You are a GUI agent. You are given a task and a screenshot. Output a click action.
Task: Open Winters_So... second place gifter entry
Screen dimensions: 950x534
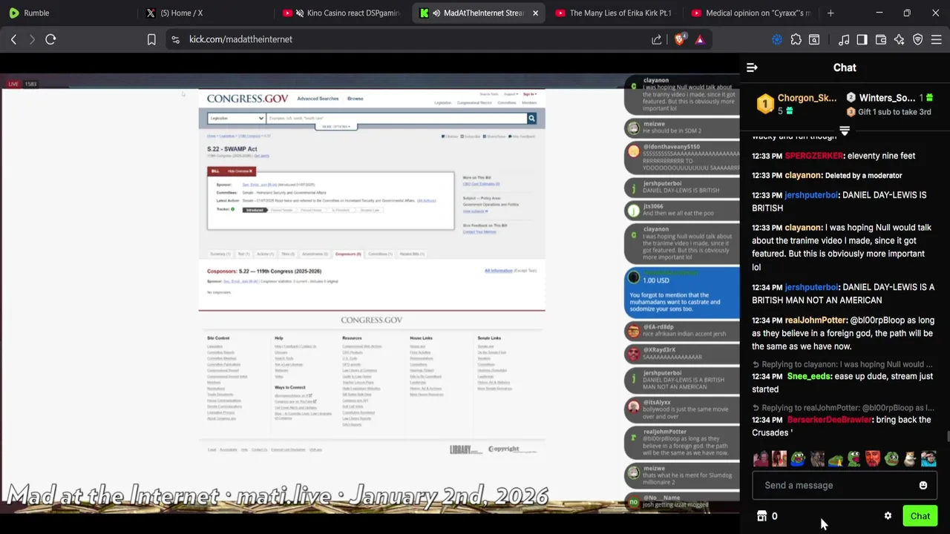[889, 98]
